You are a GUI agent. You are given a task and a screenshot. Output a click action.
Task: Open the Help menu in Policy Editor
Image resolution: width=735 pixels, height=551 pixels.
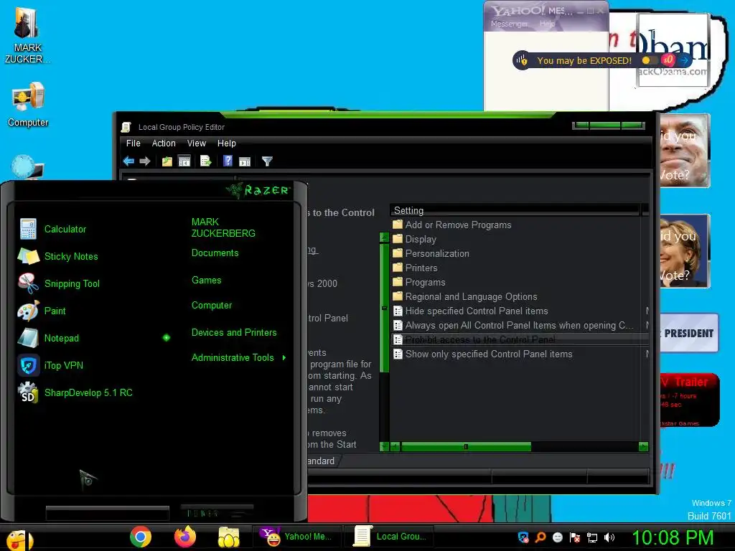(226, 143)
